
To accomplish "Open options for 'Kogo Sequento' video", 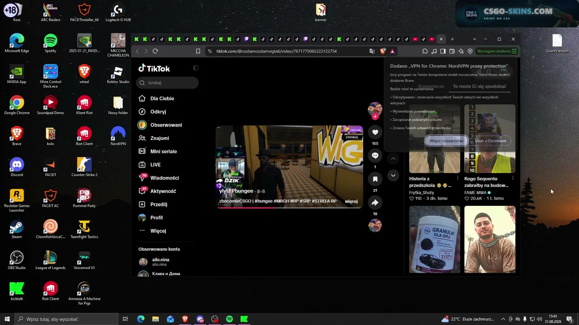I will [513, 178].
